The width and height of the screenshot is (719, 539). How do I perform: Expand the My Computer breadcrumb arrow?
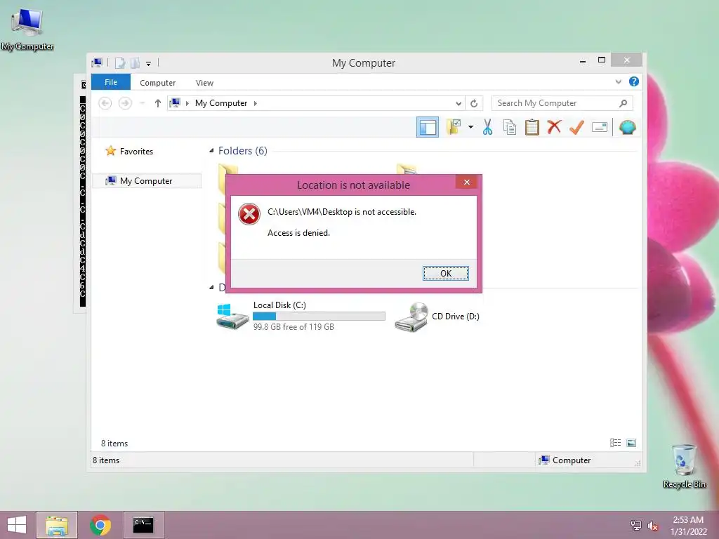pyautogui.click(x=256, y=103)
